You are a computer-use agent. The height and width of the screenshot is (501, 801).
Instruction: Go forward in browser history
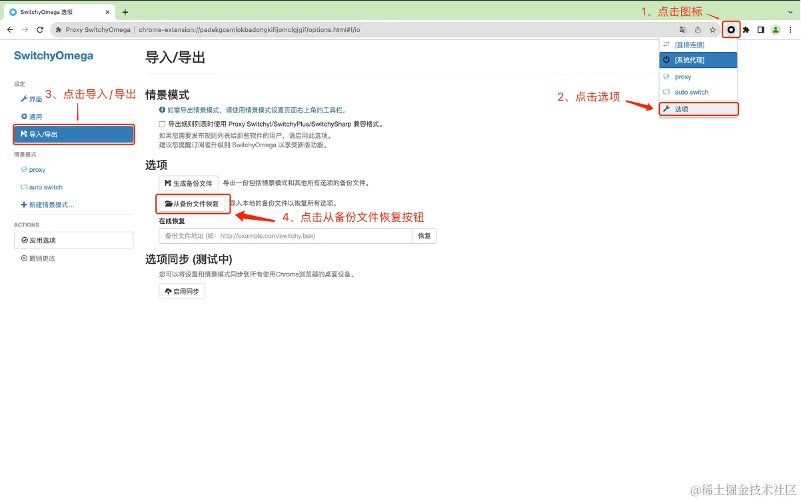(x=25, y=30)
